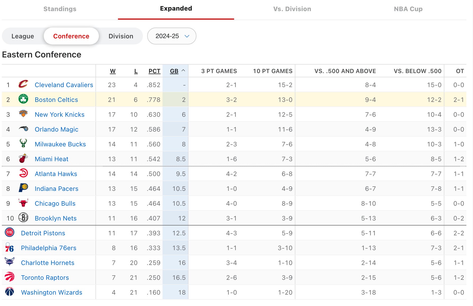The image size is (473, 306).
Task: Click the Atlanta Hawks logo icon
Action: pyautogui.click(x=23, y=173)
